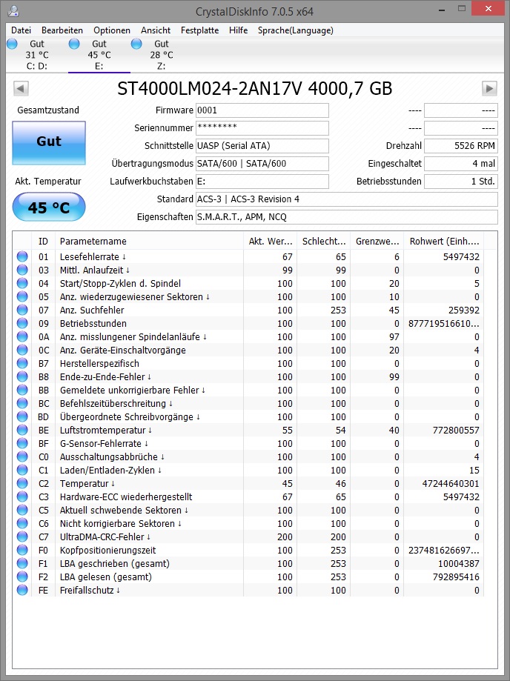
Task: Click the ID column header
Action: click(44, 241)
